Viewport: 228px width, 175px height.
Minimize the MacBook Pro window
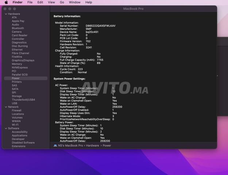pyautogui.click(x=10, y=9)
